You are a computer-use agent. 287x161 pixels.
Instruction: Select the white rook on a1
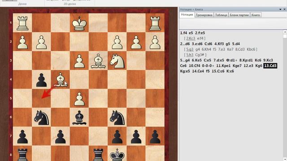pos(22,23)
